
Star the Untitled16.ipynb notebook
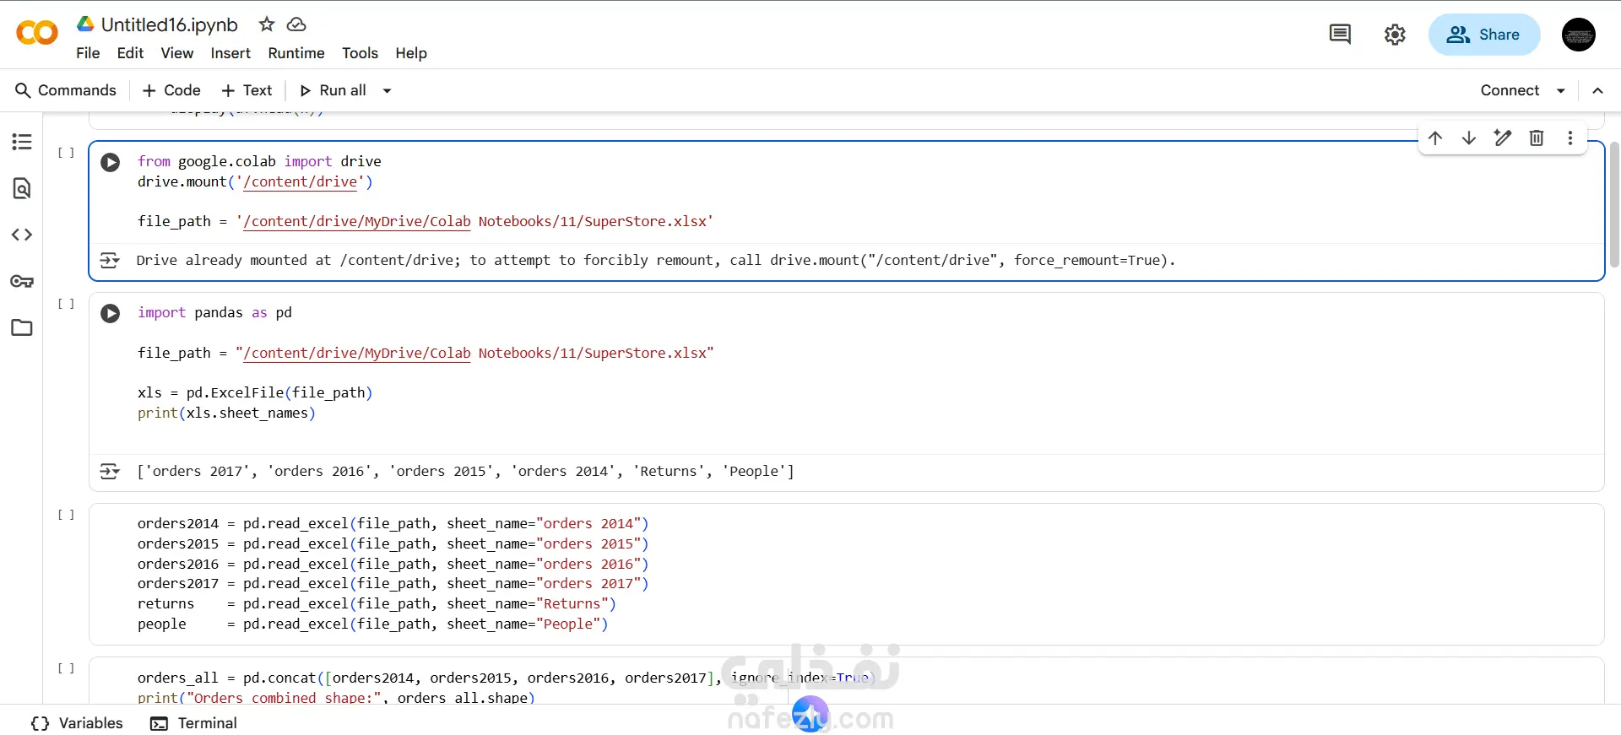pos(267,24)
